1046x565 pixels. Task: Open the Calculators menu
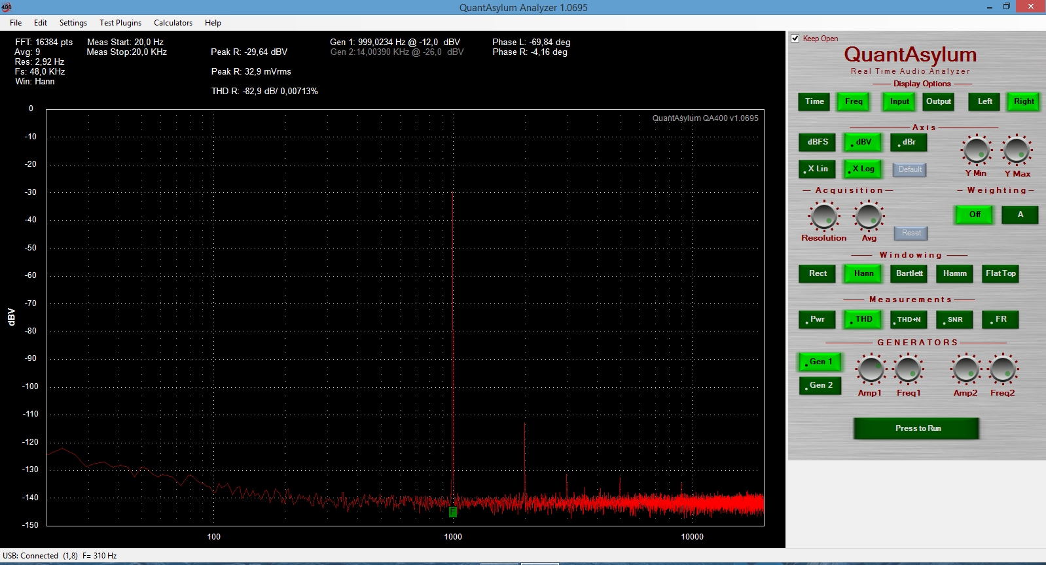point(173,23)
